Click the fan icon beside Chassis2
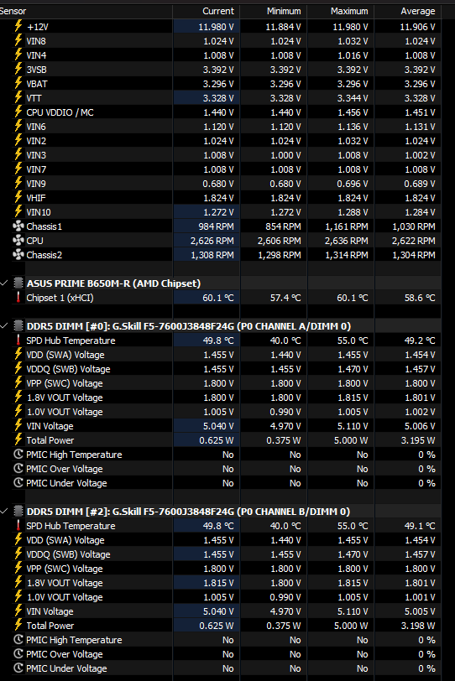455x681 pixels. coord(18,254)
